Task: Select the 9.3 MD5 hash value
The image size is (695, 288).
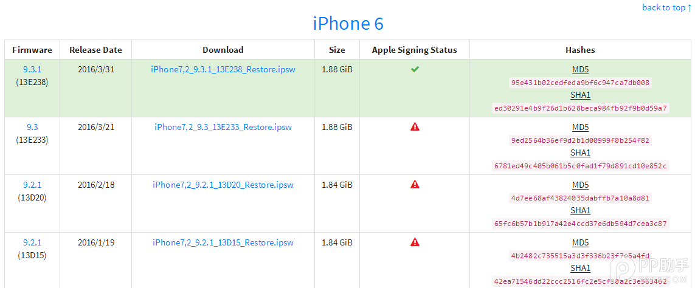Action: 580,140
